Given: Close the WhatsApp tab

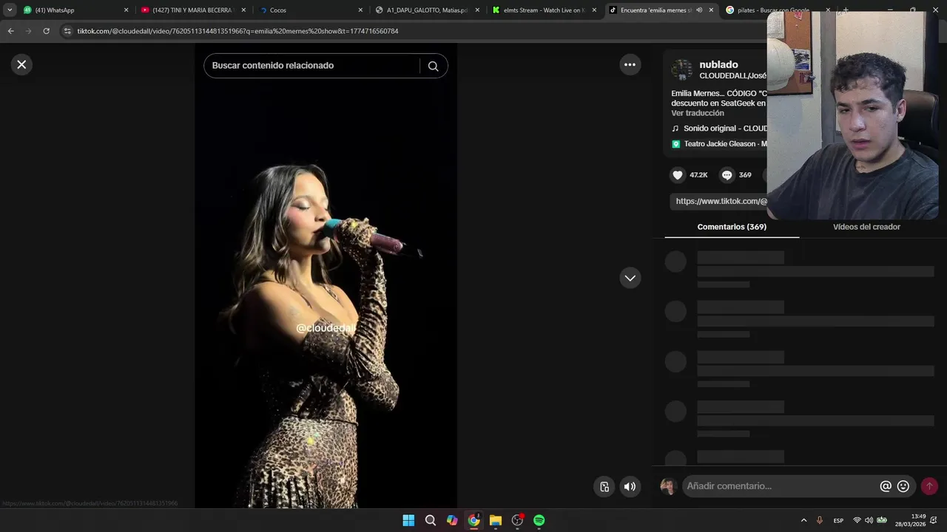Looking at the screenshot, I should 126,10.
